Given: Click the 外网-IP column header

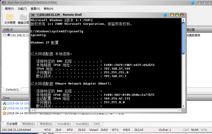Looking at the screenshot, I should [x=15, y=30].
